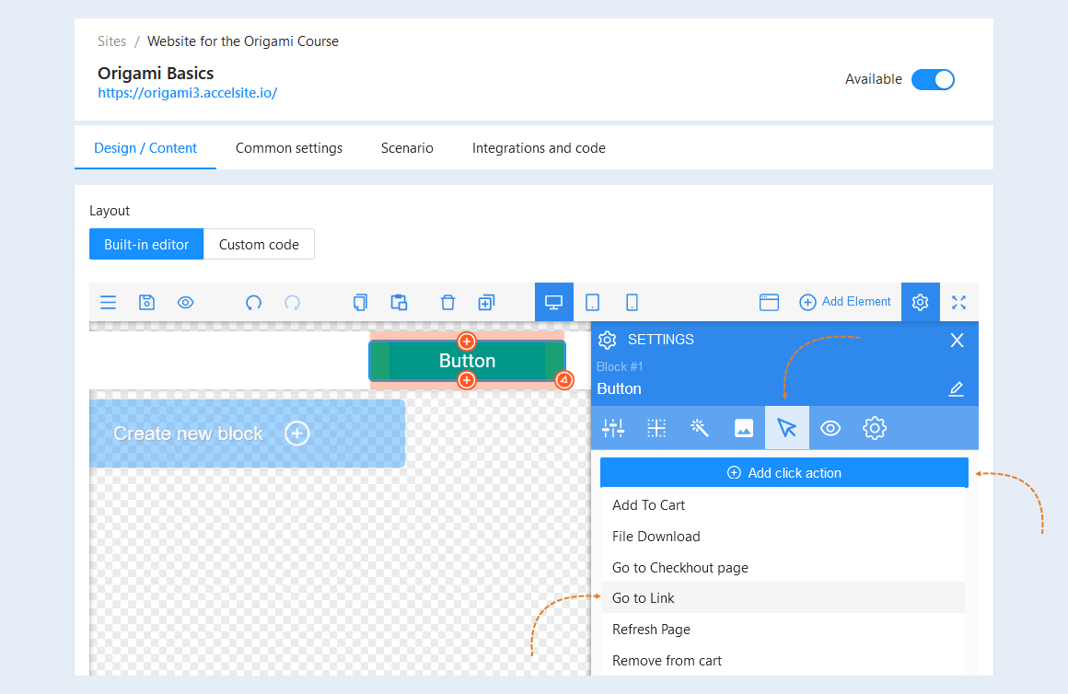
Task: Click the resize handle at Button corner
Action: 564,380
